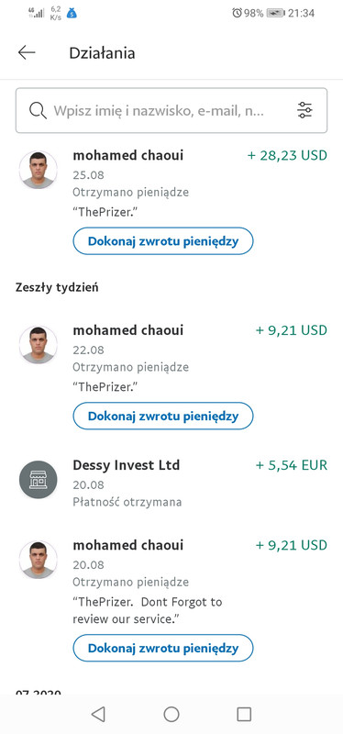Viewport: 343px width, 734px height.
Task: Tap the blue money bag notification icon
Action: [72, 13]
